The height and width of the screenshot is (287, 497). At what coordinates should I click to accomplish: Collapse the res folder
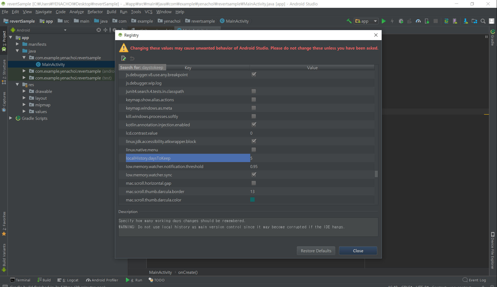pos(17,85)
